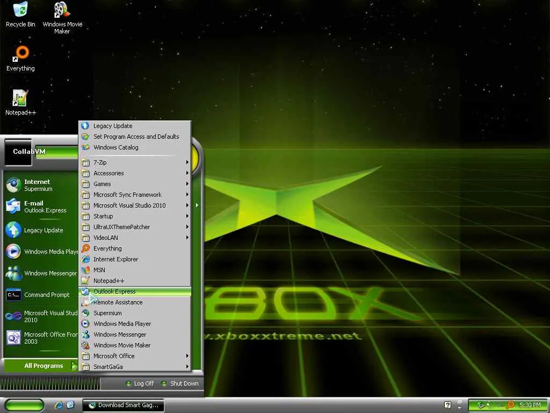Click Windows Media Player icon in programs list
The image size is (550, 413).
[85, 324]
